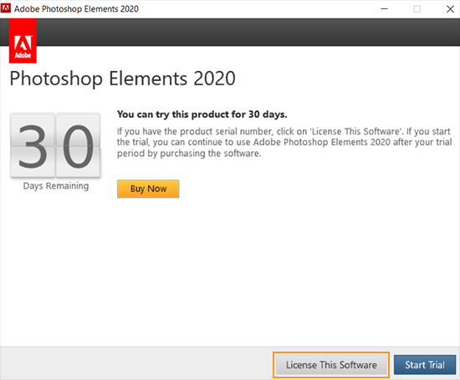Click the small Adobe icon in title bar
The height and width of the screenshot is (380, 460).
point(6,8)
